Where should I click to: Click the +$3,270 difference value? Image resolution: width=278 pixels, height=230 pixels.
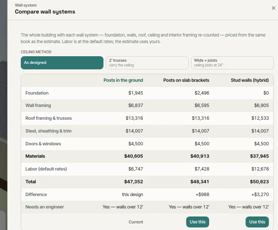(x=260, y=195)
